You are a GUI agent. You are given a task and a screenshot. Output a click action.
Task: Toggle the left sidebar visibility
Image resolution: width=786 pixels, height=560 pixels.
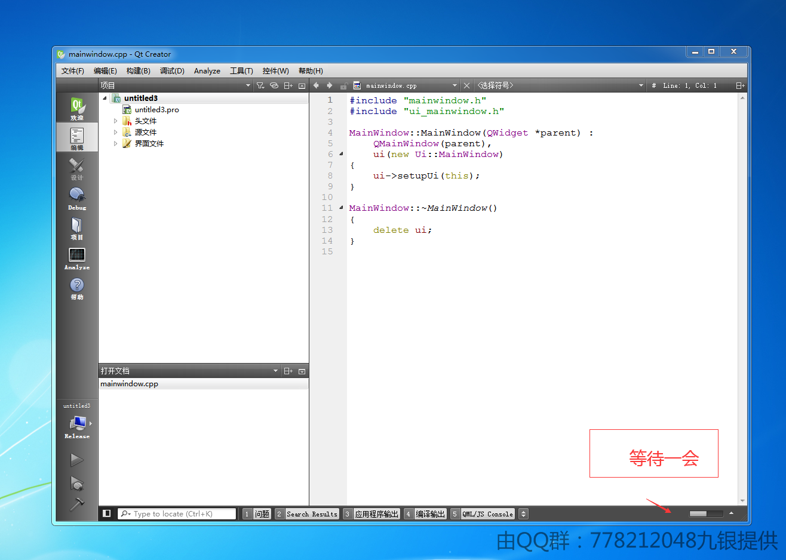[x=107, y=513]
